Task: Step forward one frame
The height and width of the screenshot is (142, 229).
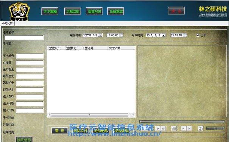Action: click(189, 128)
